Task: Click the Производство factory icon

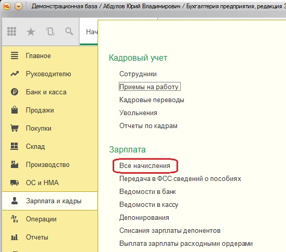Action: click(15, 164)
